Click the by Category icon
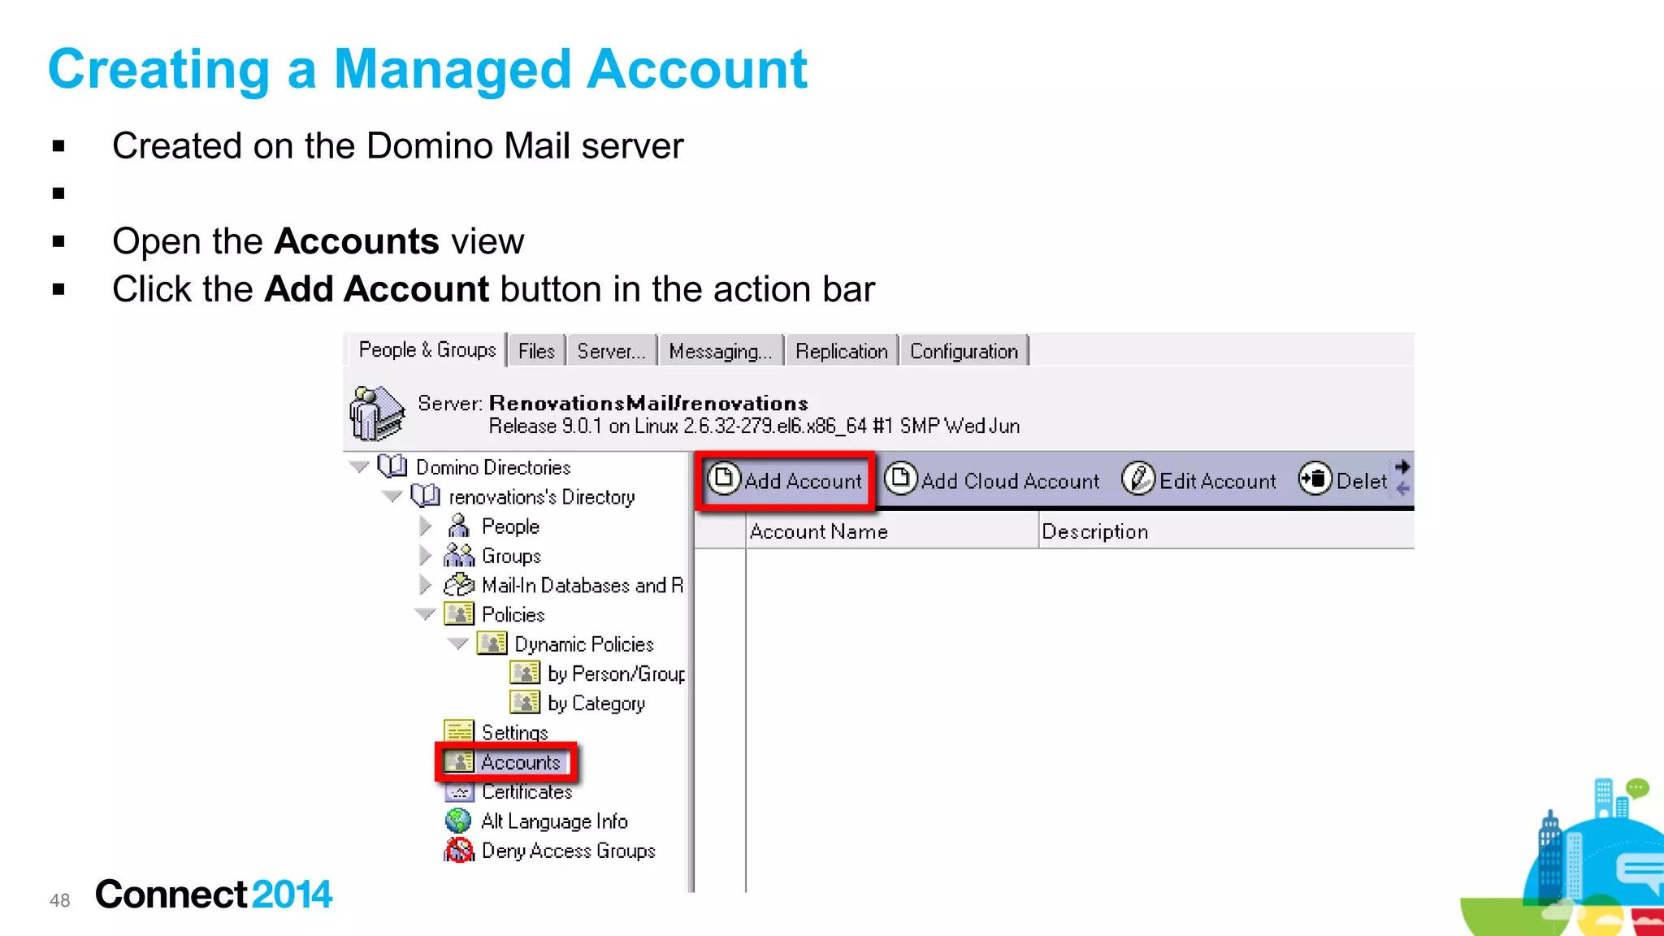The width and height of the screenshot is (1664, 936). [525, 702]
